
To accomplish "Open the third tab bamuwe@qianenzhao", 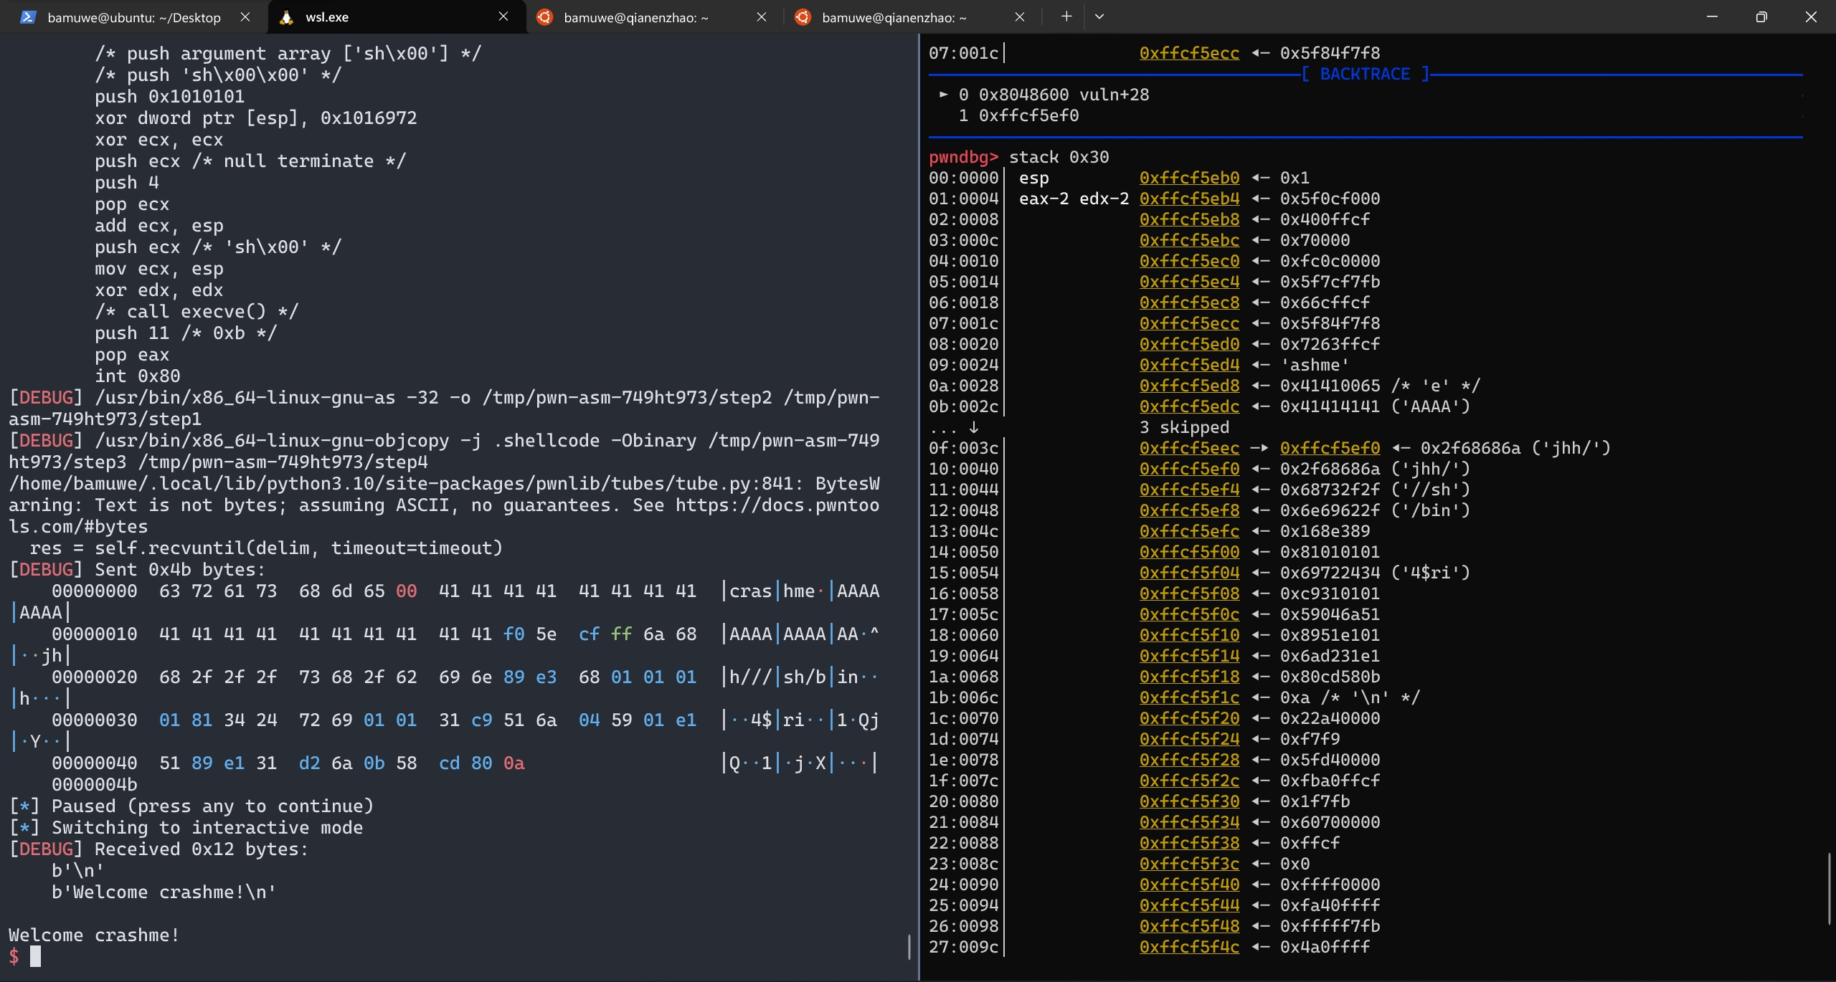I will (656, 16).
